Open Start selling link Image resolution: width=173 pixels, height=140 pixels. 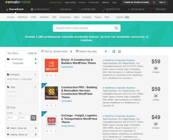pos(70,2)
